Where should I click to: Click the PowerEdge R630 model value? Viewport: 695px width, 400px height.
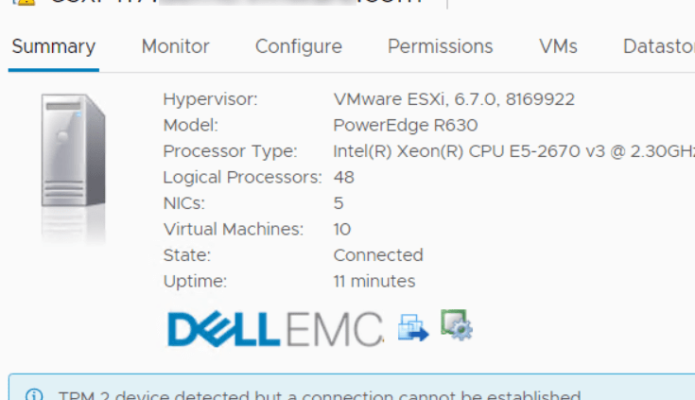[406, 125]
